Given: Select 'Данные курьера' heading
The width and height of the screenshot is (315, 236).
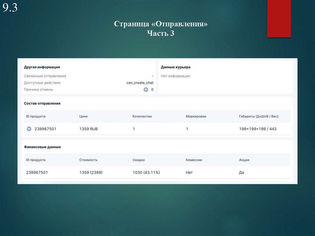Looking at the screenshot, I should click(x=176, y=67).
